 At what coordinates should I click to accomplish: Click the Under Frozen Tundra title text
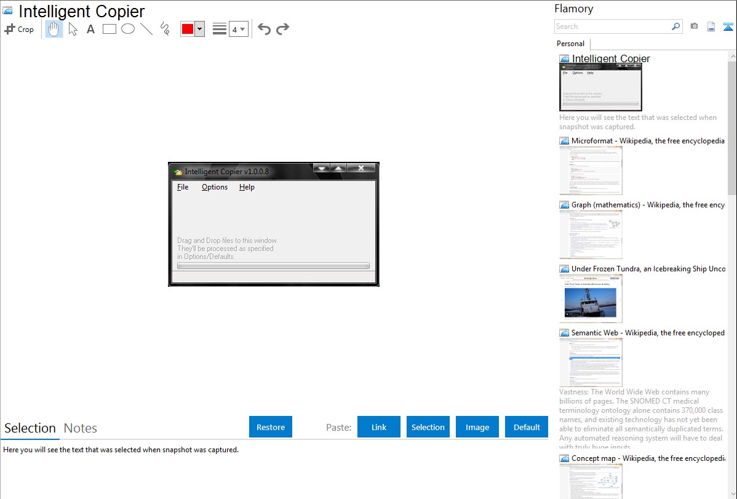(648, 268)
